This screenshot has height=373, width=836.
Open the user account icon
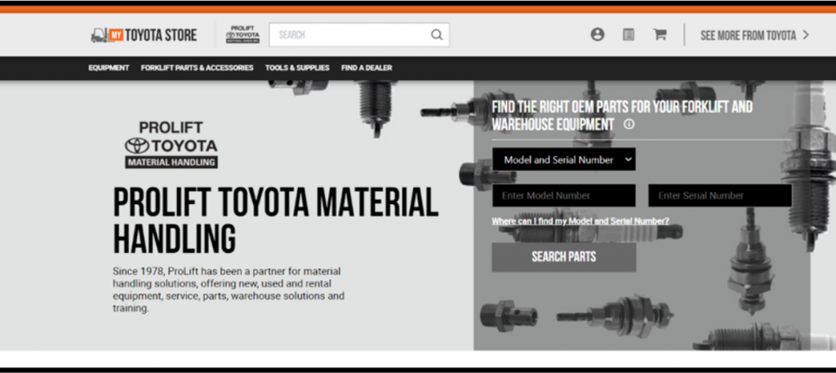point(597,34)
